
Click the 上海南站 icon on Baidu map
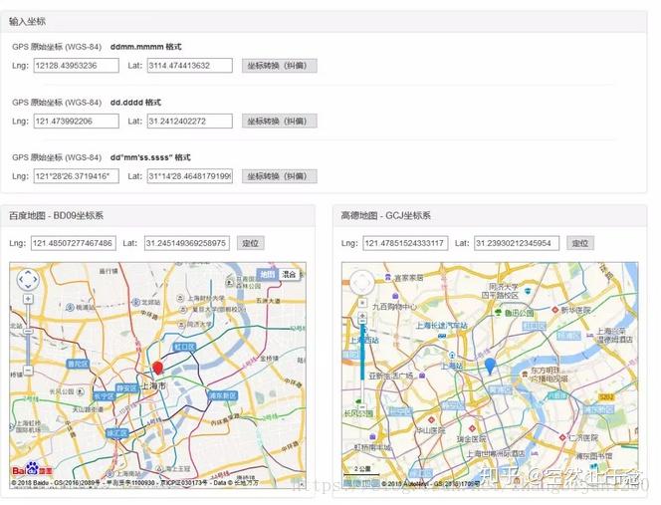(110, 473)
